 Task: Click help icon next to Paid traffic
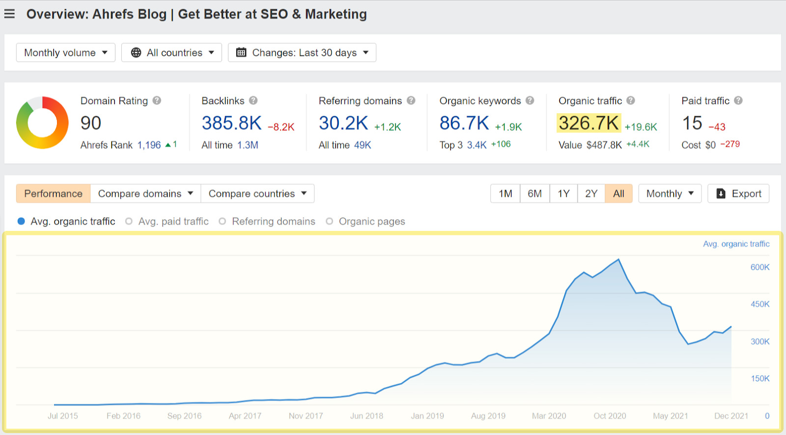(x=738, y=101)
